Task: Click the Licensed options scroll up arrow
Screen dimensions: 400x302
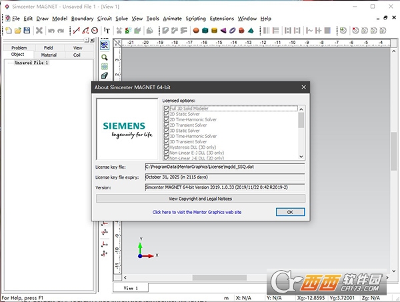Action: tap(301, 109)
